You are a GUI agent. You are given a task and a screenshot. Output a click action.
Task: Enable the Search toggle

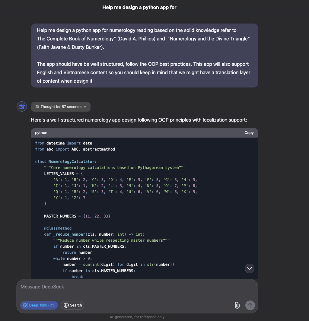[73, 305]
